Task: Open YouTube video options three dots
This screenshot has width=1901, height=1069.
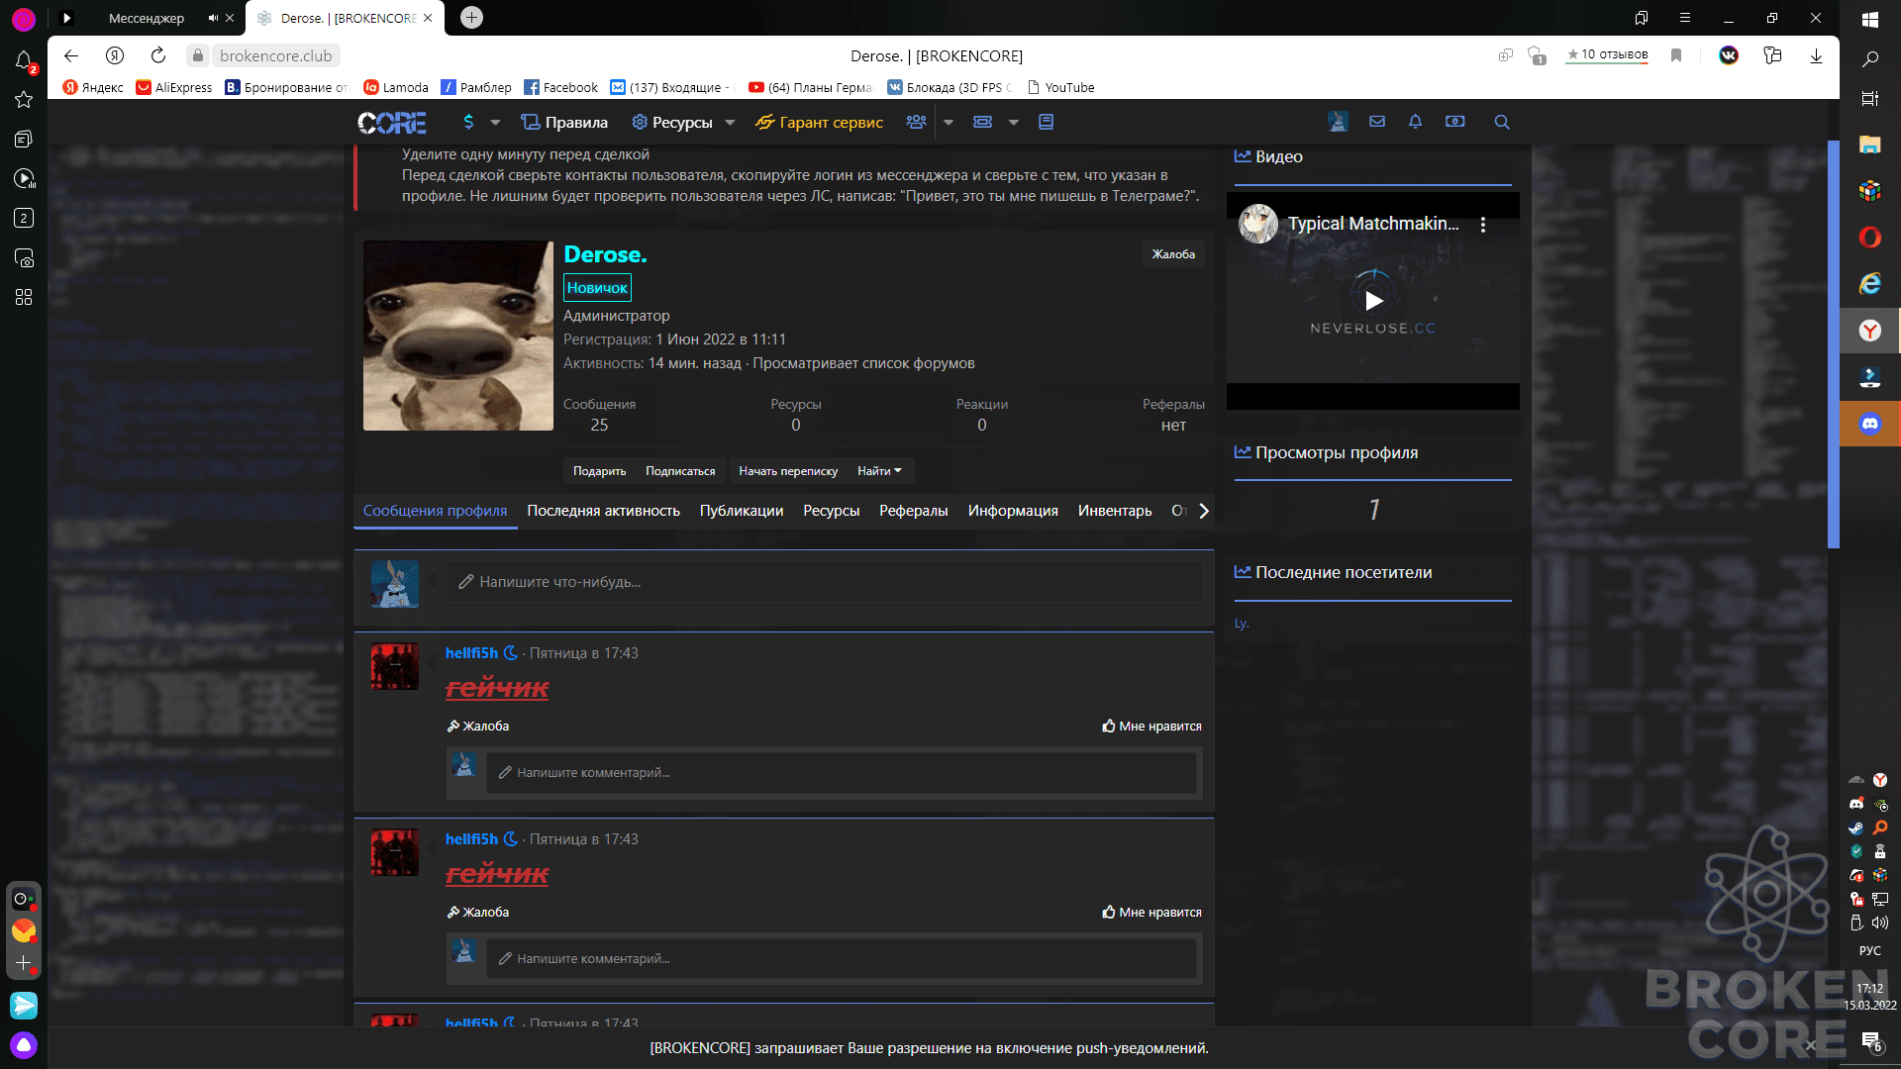Action: pos(1483,225)
